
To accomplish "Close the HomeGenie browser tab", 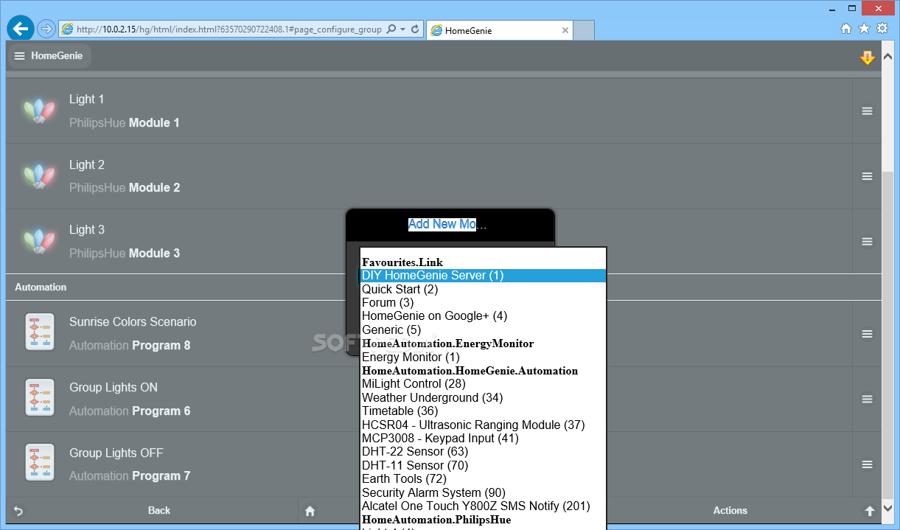I will coord(565,30).
